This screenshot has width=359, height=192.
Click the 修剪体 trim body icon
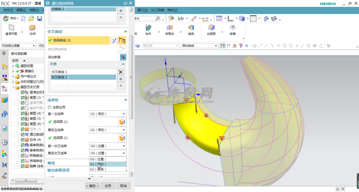169,28
